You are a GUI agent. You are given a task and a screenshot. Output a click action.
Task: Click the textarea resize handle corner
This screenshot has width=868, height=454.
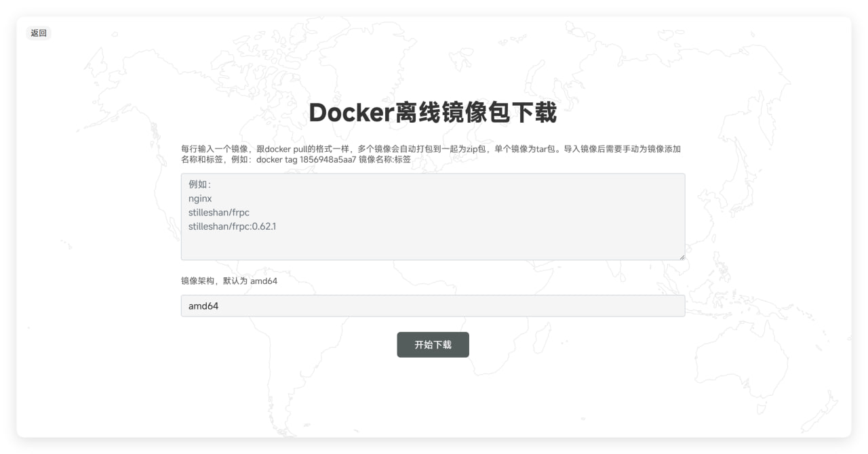tap(682, 256)
